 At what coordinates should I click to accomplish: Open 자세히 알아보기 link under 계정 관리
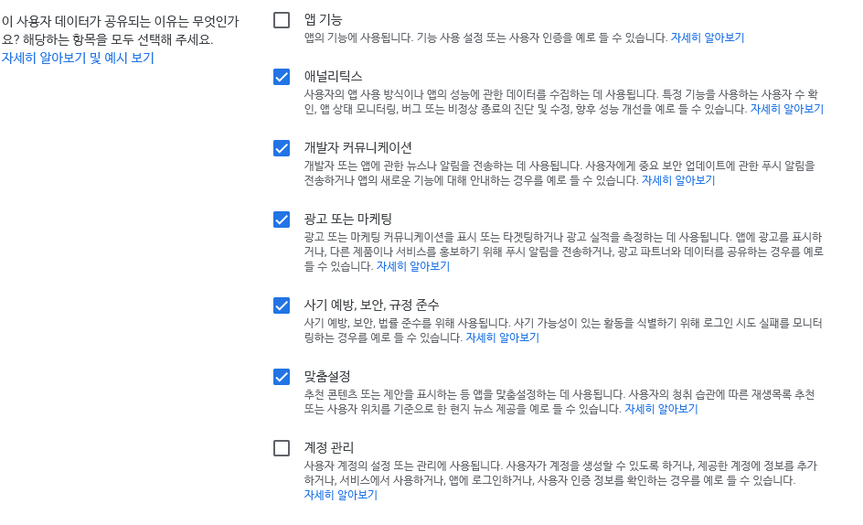[x=341, y=495]
